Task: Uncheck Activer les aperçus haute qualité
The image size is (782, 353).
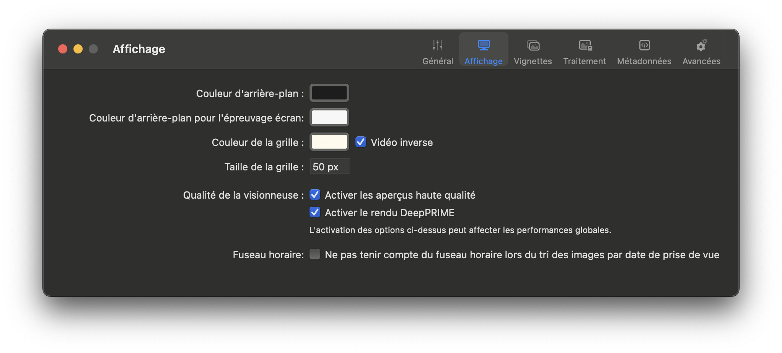Action: [x=315, y=195]
